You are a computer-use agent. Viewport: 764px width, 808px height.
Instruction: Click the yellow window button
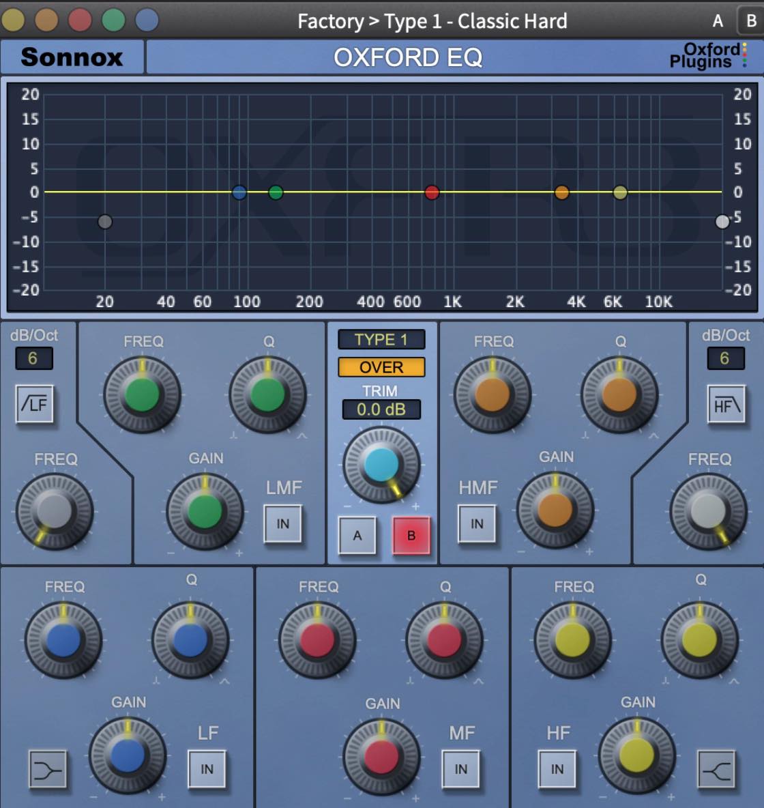(13, 20)
